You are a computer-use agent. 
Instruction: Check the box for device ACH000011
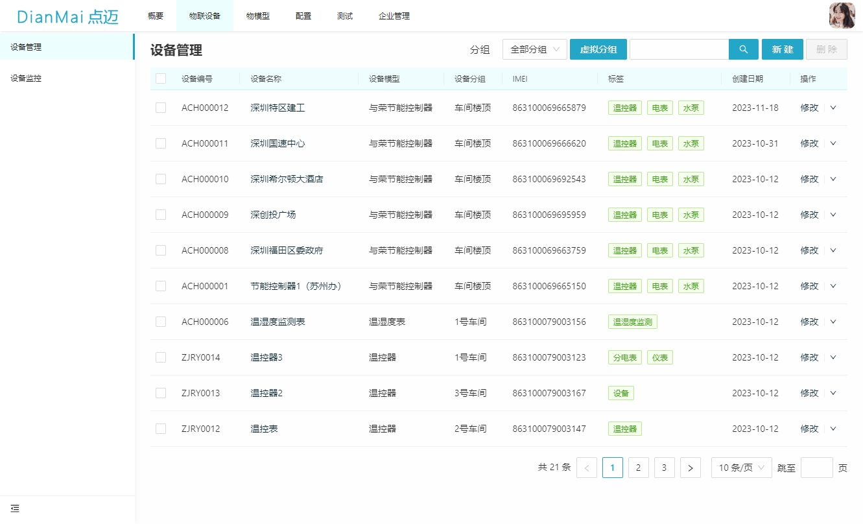(x=161, y=143)
